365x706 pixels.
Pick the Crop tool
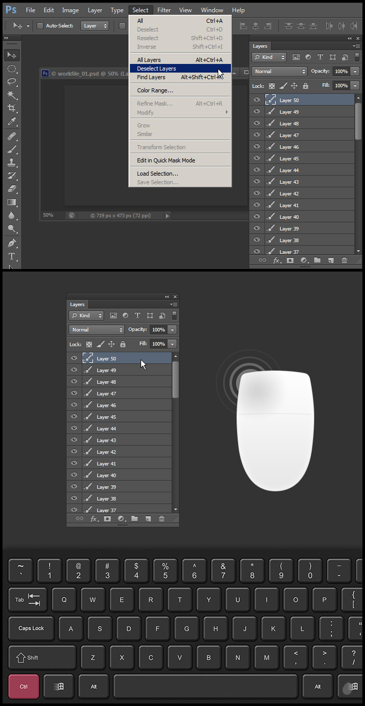tap(12, 108)
